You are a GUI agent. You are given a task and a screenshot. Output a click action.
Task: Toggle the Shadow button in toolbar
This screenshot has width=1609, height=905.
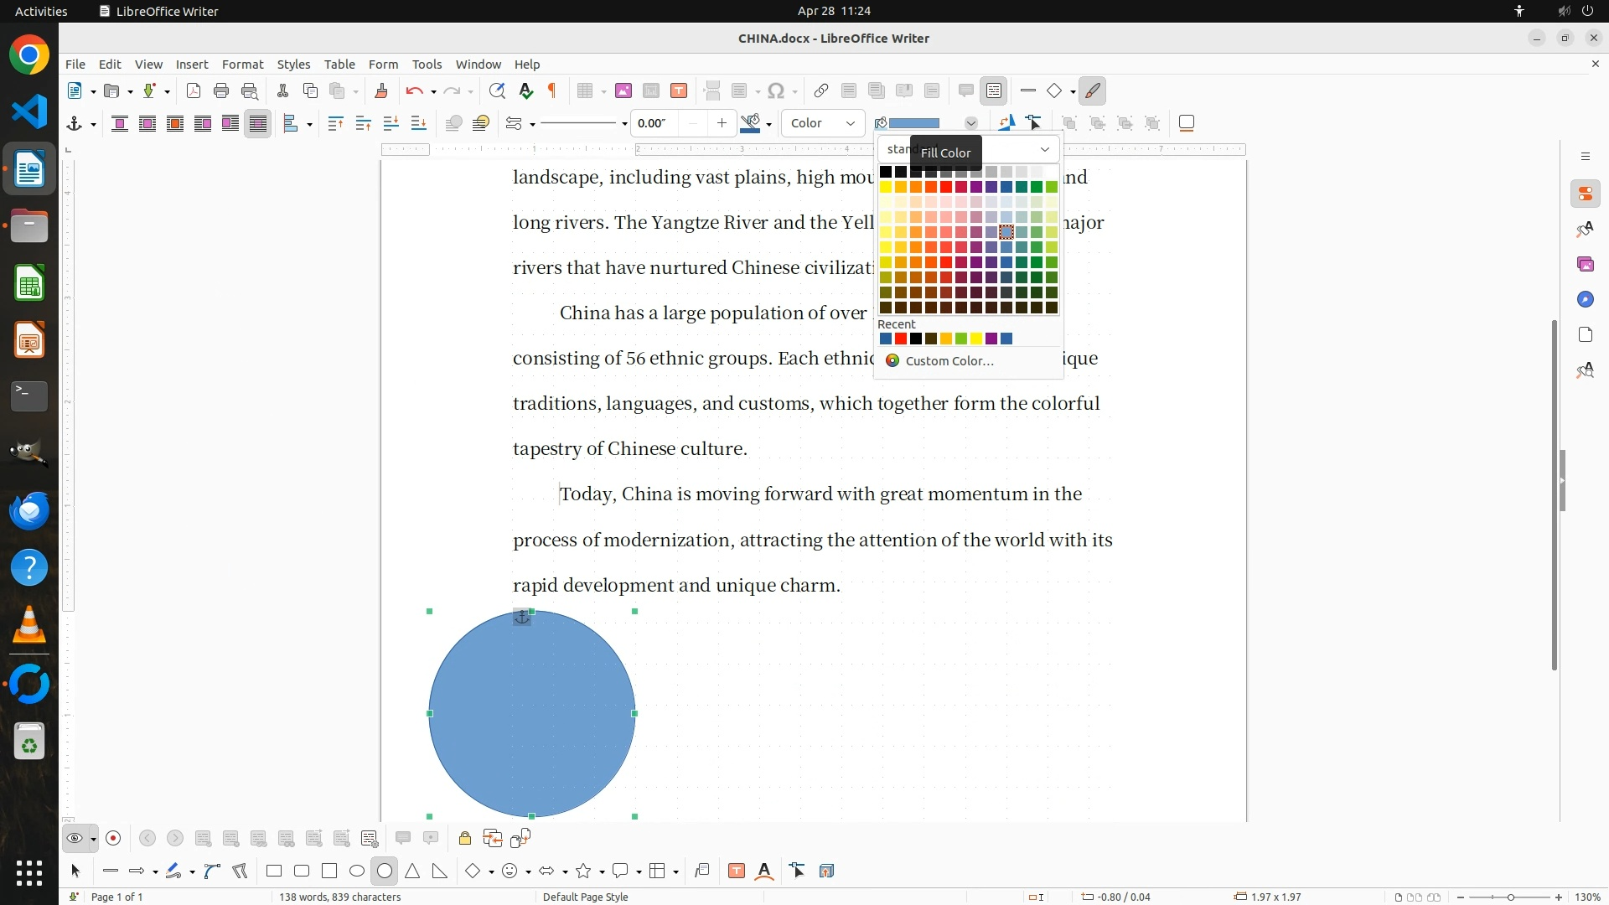point(1186,124)
